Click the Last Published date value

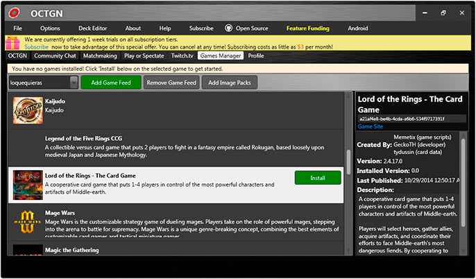432,180
